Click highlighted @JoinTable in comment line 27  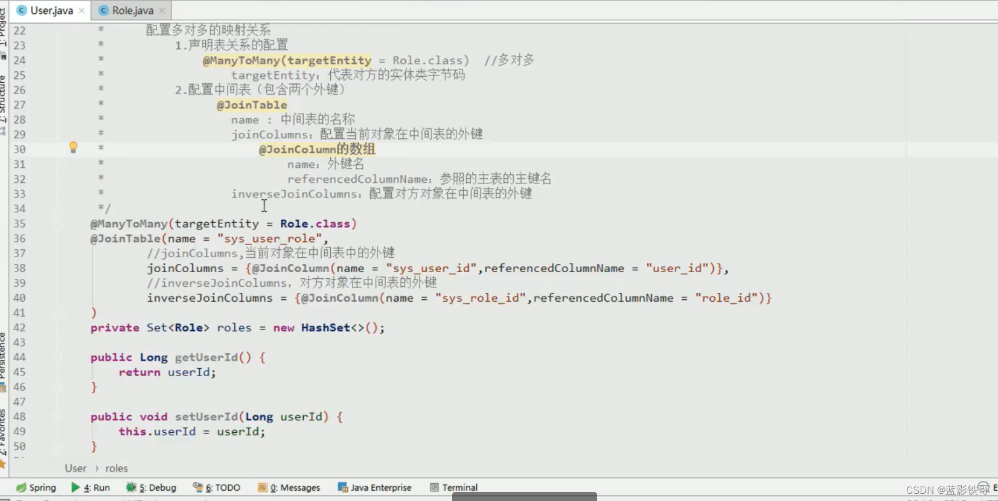[x=252, y=105]
